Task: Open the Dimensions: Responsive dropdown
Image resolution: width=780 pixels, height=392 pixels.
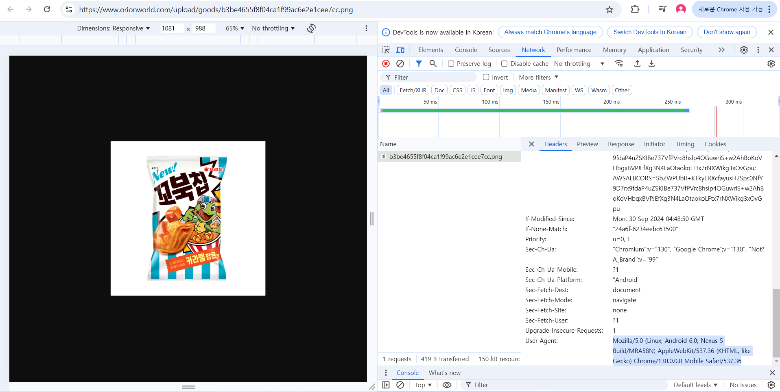Action: pos(114,28)
